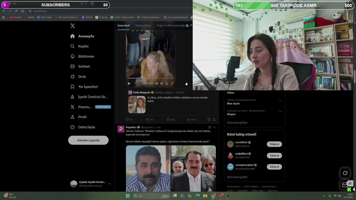Play the video in the post

[129, 83]
